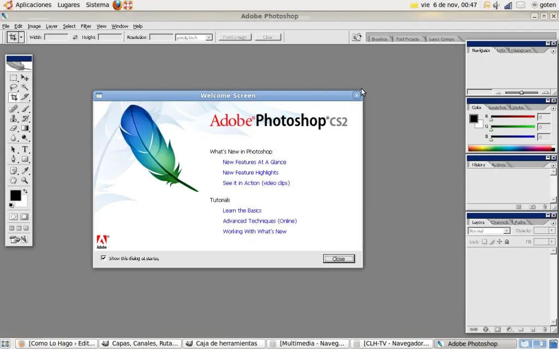Select the Crop tool in toolbox
The image size is (559, 349).
13,97
